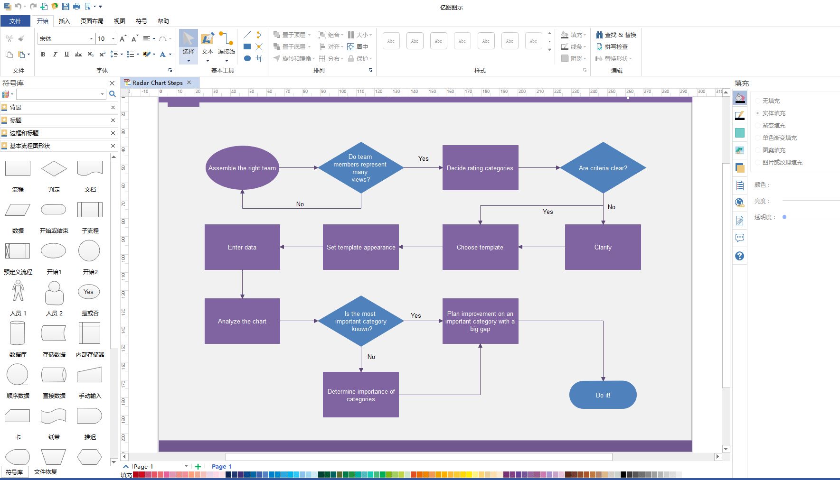Add a new page with plus button

coord(198,467)
